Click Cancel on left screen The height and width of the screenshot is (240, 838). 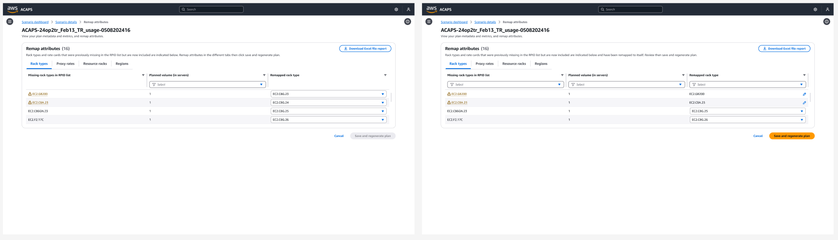339,136
